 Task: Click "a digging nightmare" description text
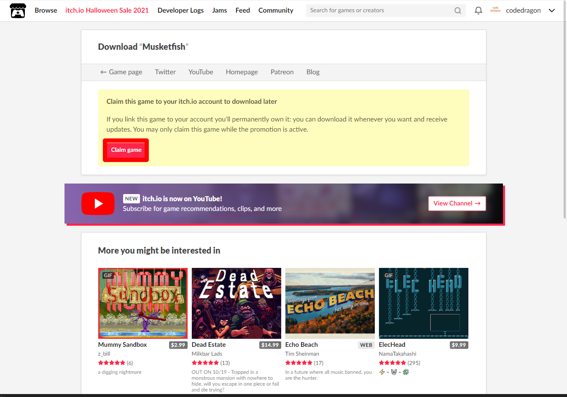[x=120, y=372]
